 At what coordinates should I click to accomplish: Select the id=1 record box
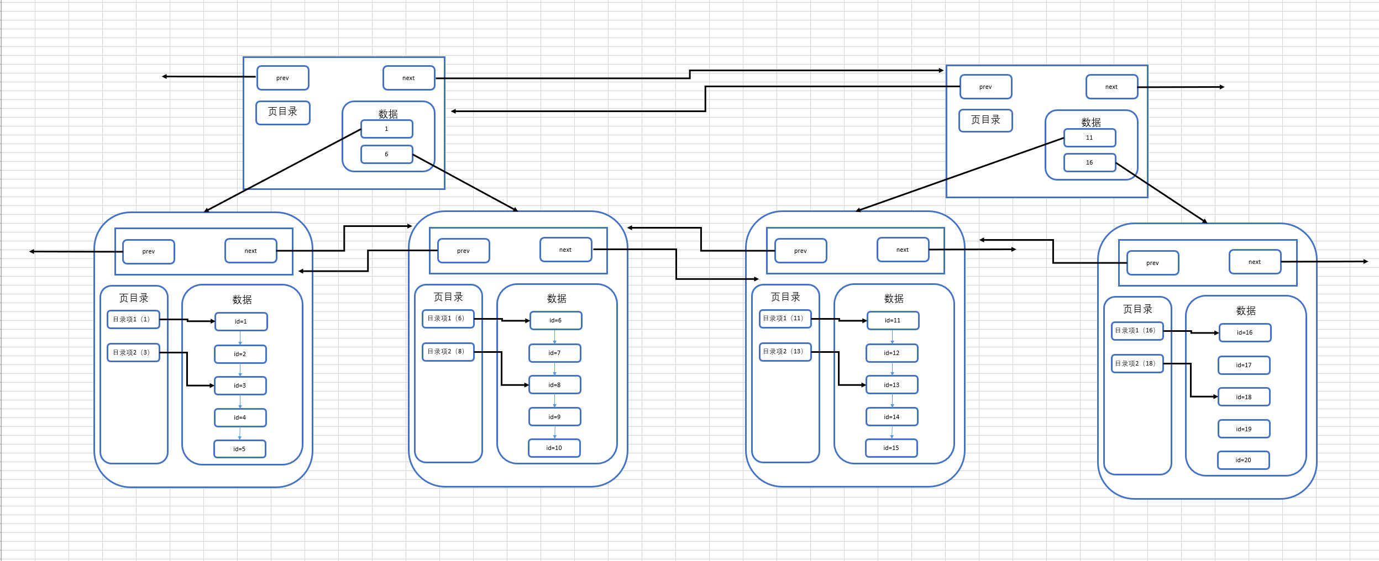point(241,322)
